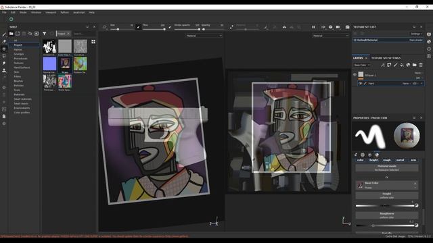Open the Edit menu
The height and width of the screenshot is (243, 433).
click(13, 12)
